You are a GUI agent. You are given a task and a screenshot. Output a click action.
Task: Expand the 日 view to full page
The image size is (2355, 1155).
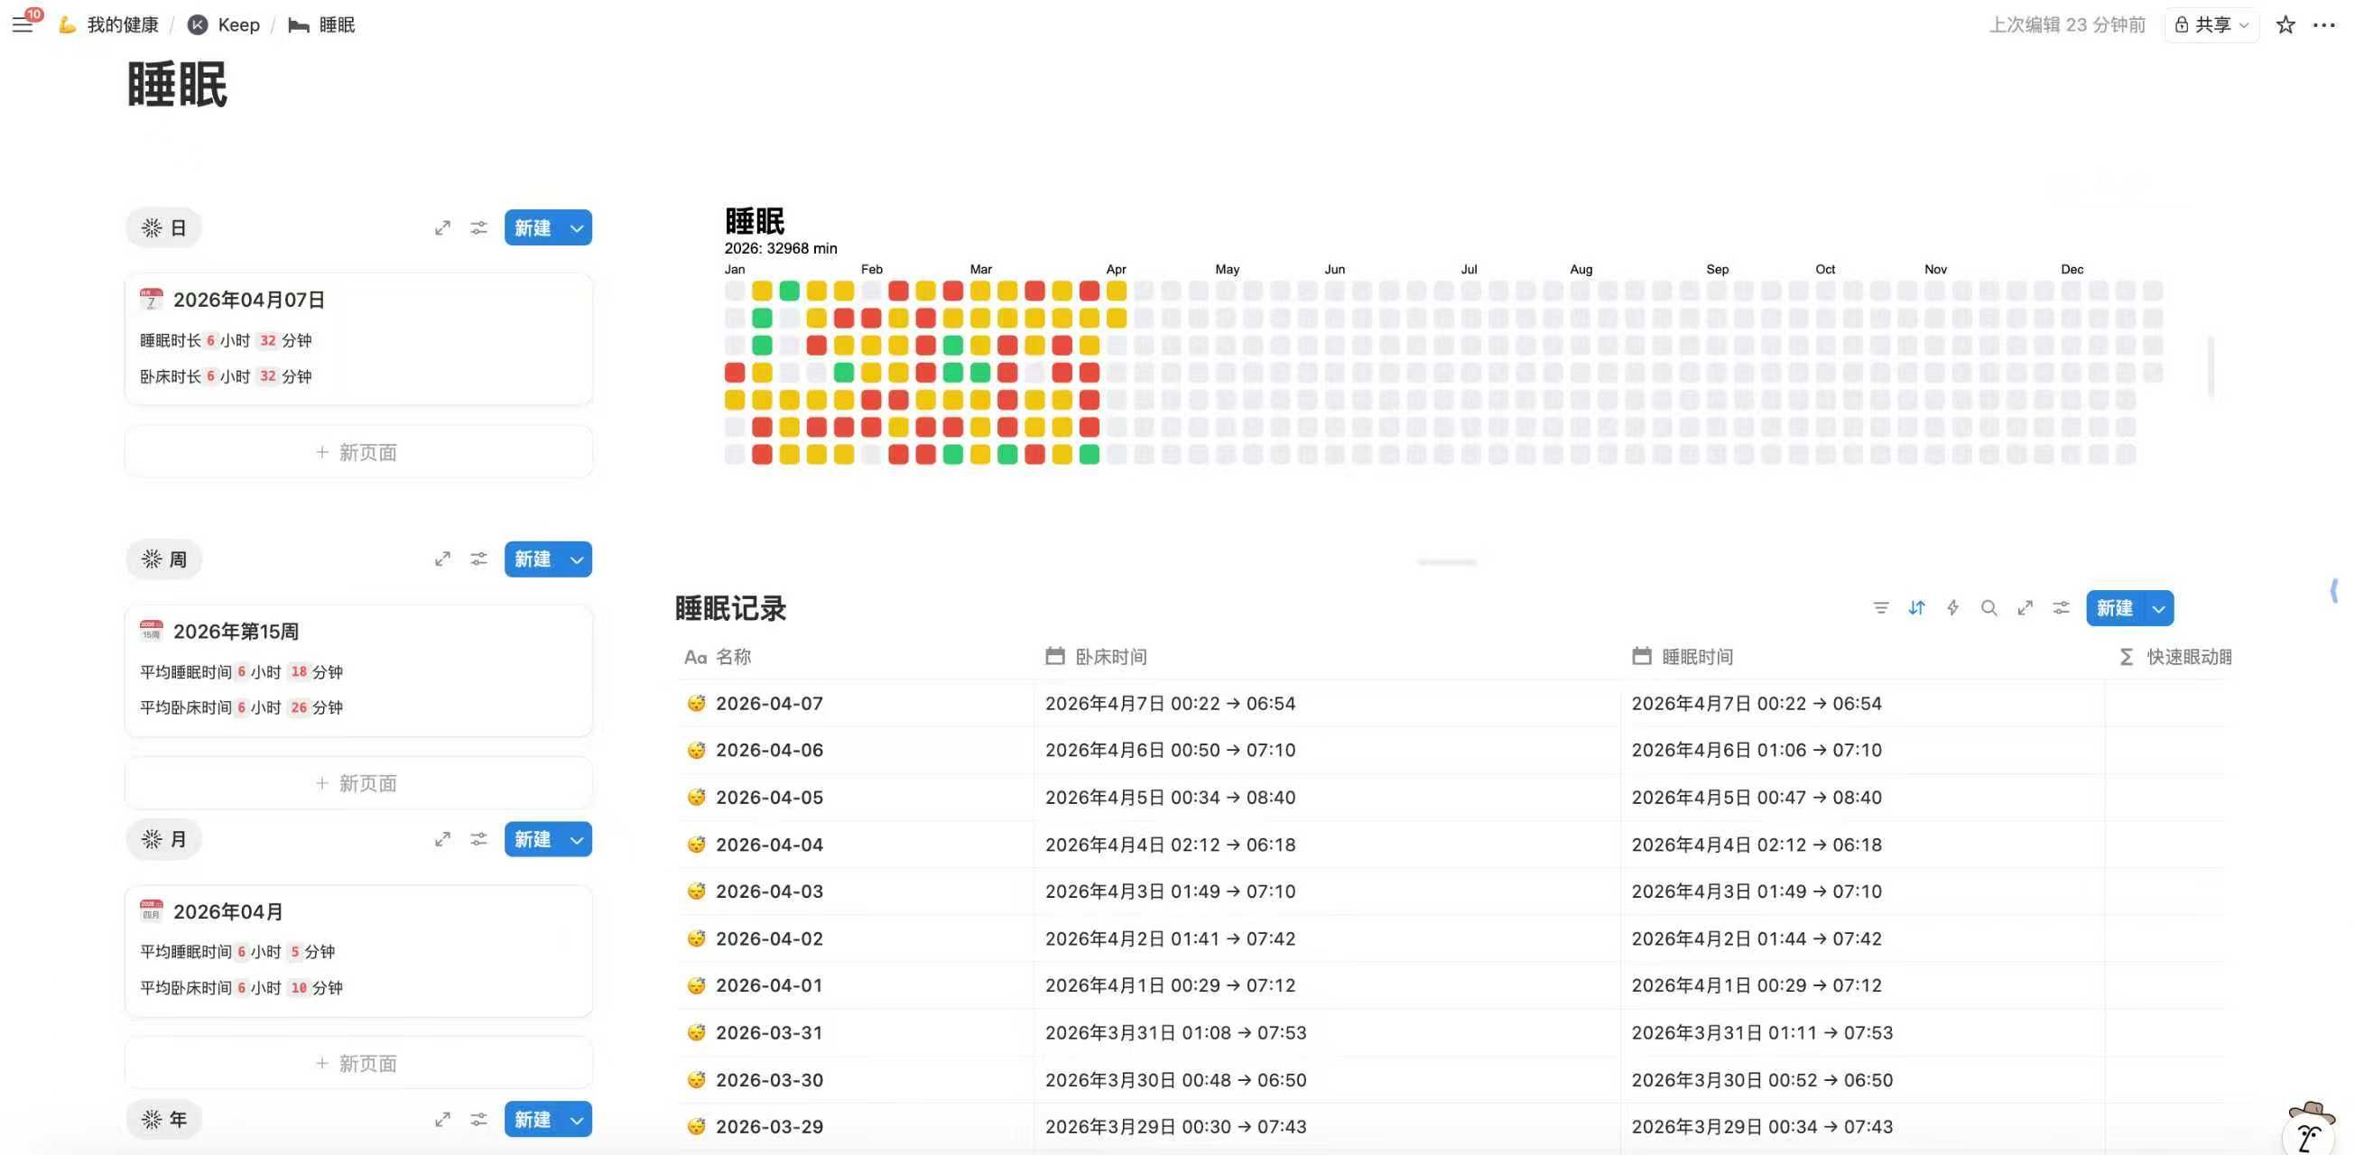[x=442, y=227]
